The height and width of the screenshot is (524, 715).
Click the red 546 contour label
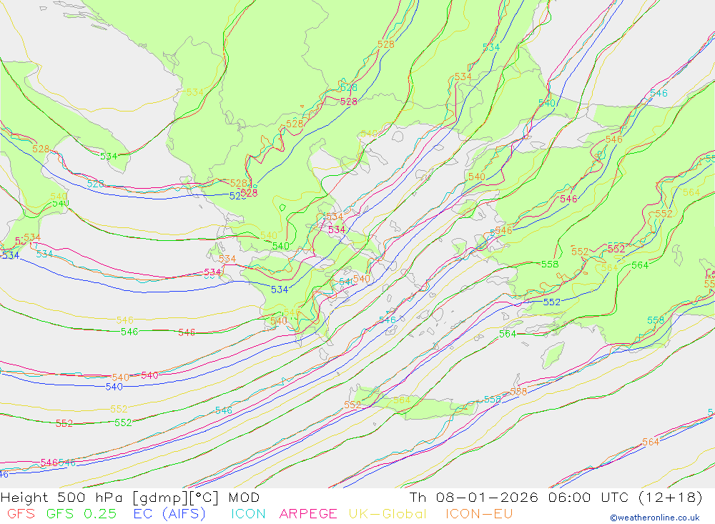[187, 332]
